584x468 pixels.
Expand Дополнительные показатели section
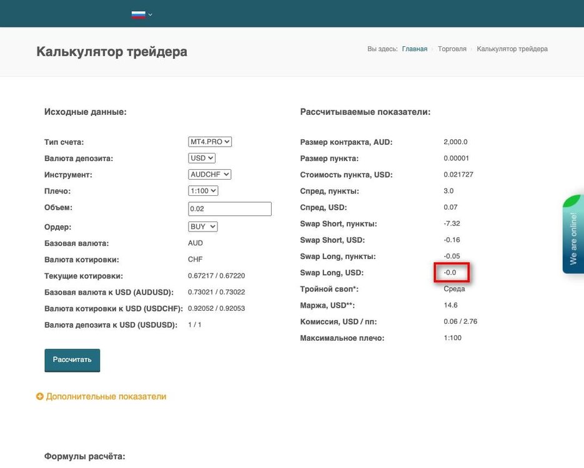[x=106, y=397]
